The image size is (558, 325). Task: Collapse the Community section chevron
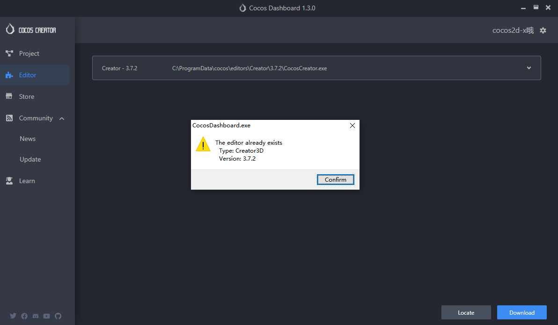coord(62,118)
